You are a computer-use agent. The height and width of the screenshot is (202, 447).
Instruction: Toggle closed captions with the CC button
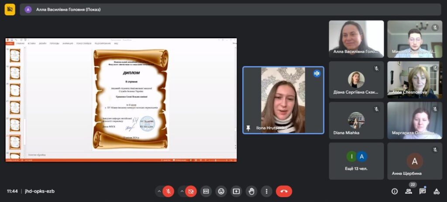[x=206, y=191]
